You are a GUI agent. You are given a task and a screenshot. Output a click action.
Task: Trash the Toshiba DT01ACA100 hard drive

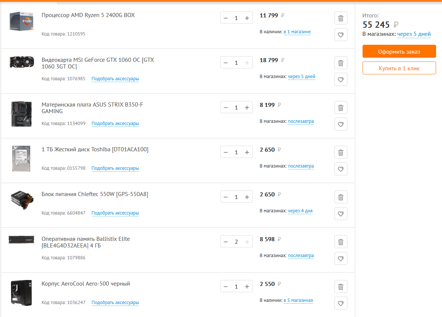(340, 152)
